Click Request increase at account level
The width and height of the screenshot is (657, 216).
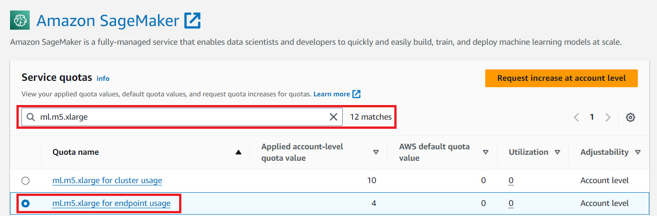point(562,78)
